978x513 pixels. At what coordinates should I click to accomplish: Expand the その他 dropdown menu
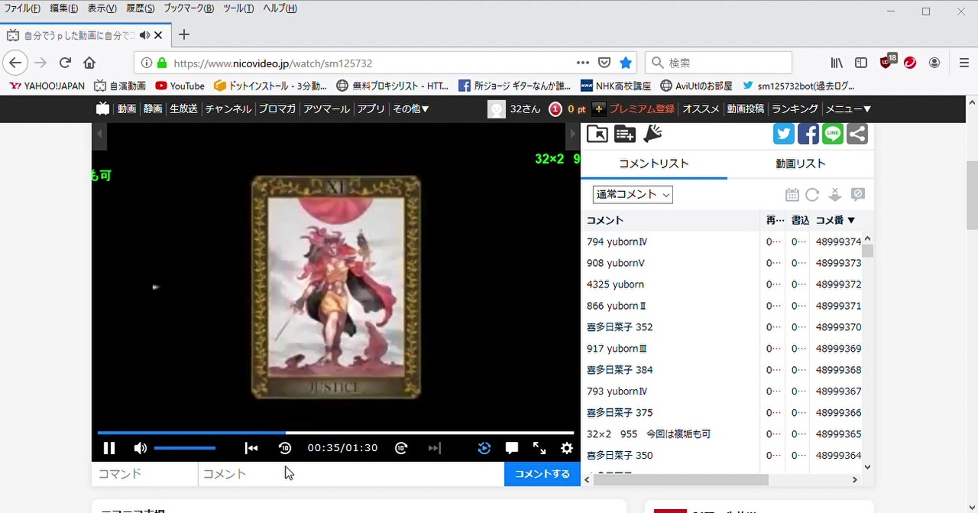[x=411, y=109]
